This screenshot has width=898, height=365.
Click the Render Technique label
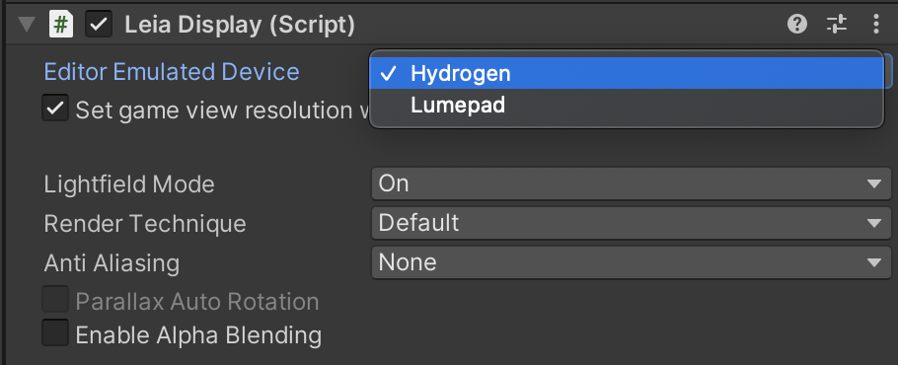click(145, 223)
